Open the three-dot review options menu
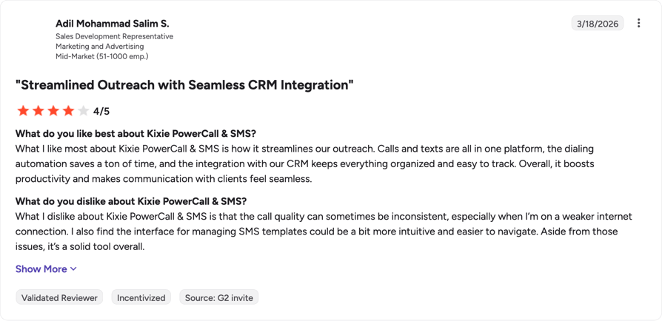The height and width of the screenshot is (321, 662). click(639, 23)
